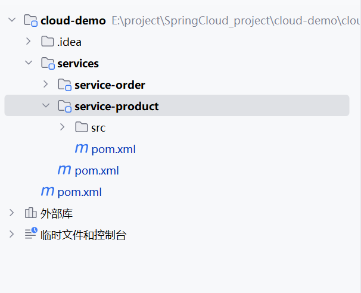Viewport: 361px width, 293px height.
Task: Expand the service-order module arrow
Action: (45, 85)
